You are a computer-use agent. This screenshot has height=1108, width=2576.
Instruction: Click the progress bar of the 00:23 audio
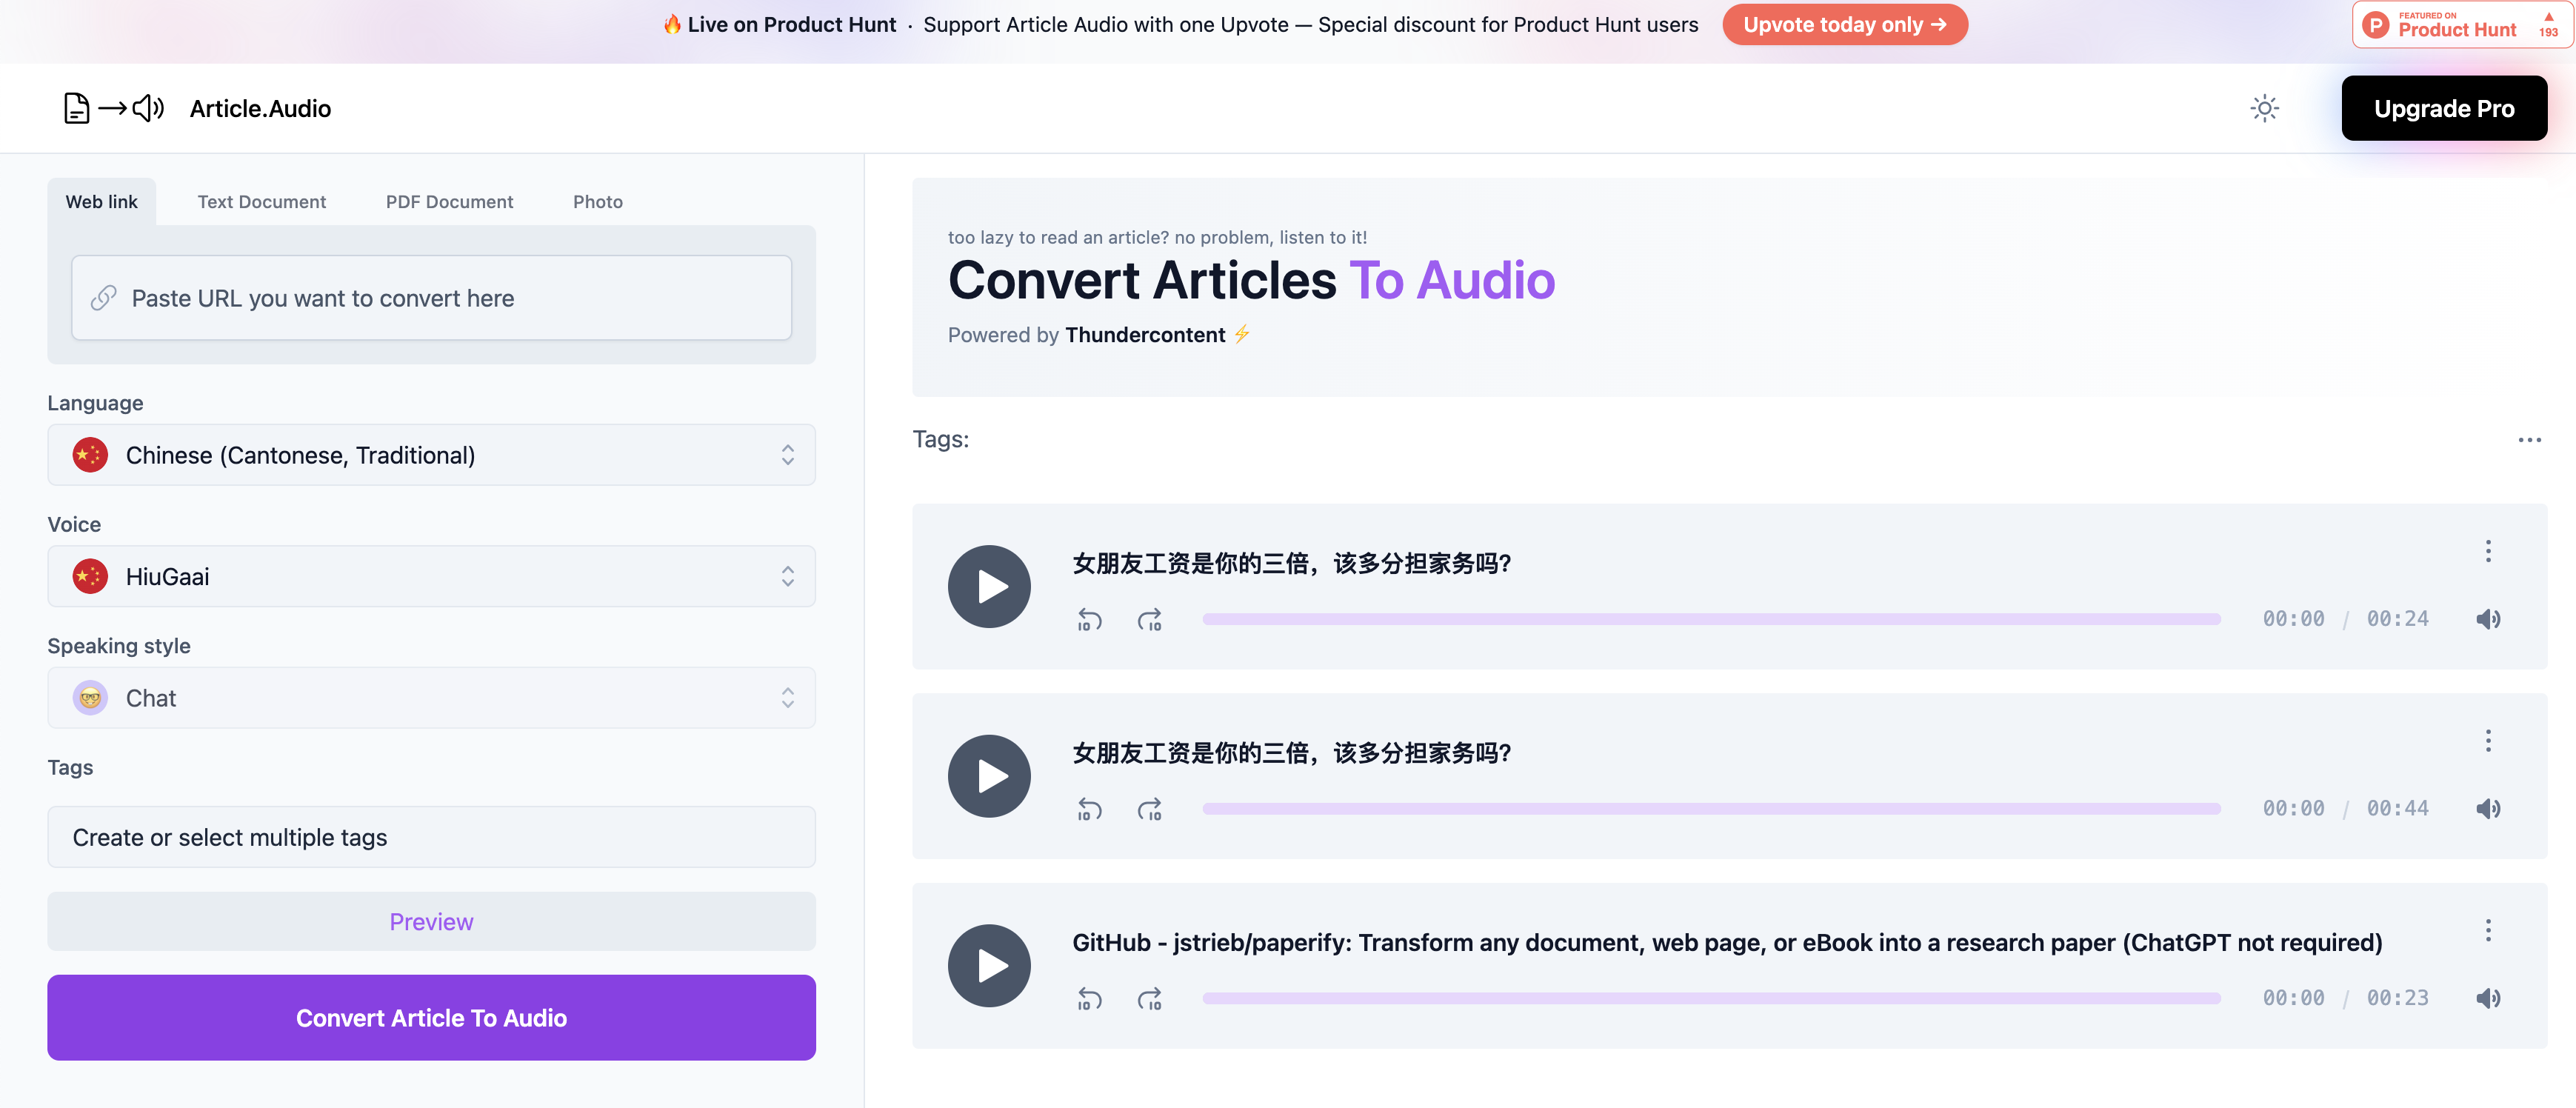click(x=1711, y=999)
